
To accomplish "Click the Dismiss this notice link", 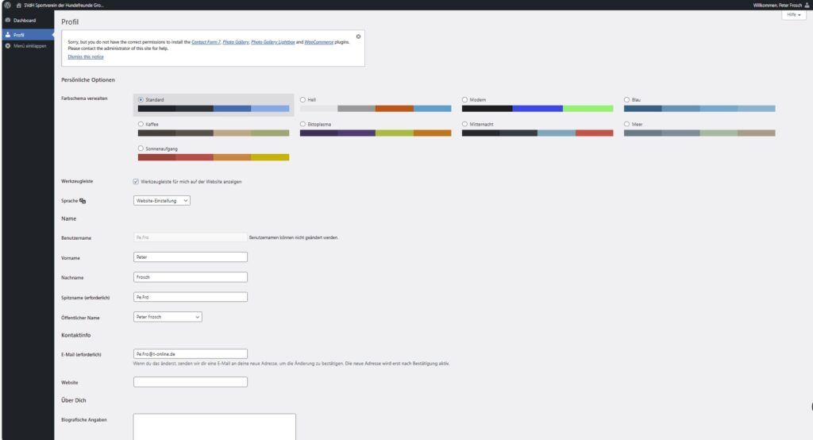I will 86,57.
